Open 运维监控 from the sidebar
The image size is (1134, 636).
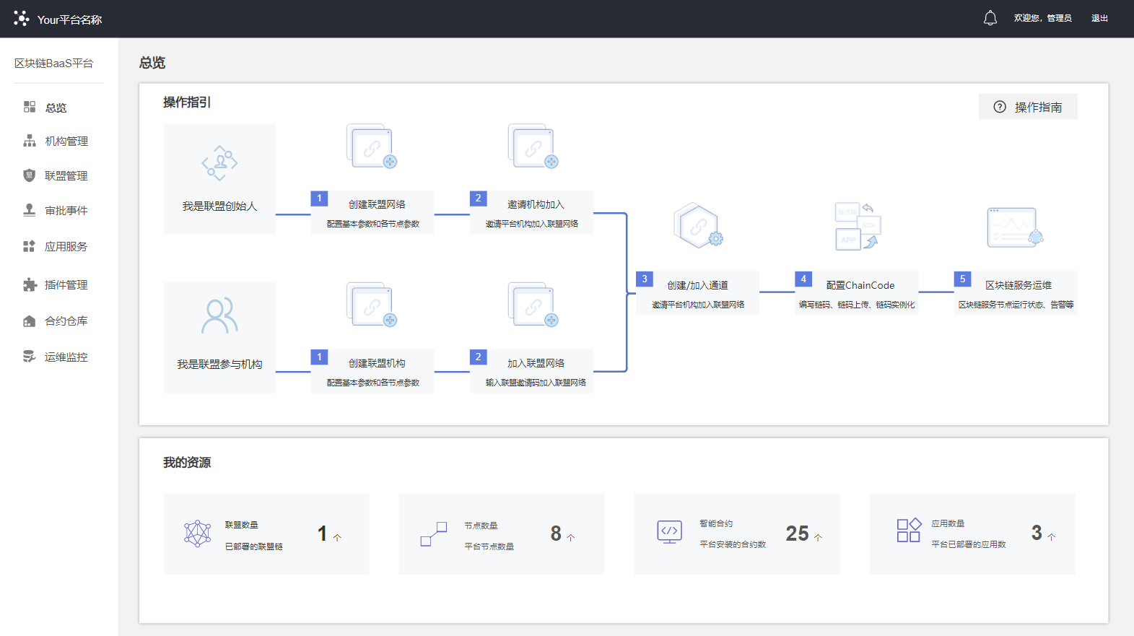(x=66, y=357)
